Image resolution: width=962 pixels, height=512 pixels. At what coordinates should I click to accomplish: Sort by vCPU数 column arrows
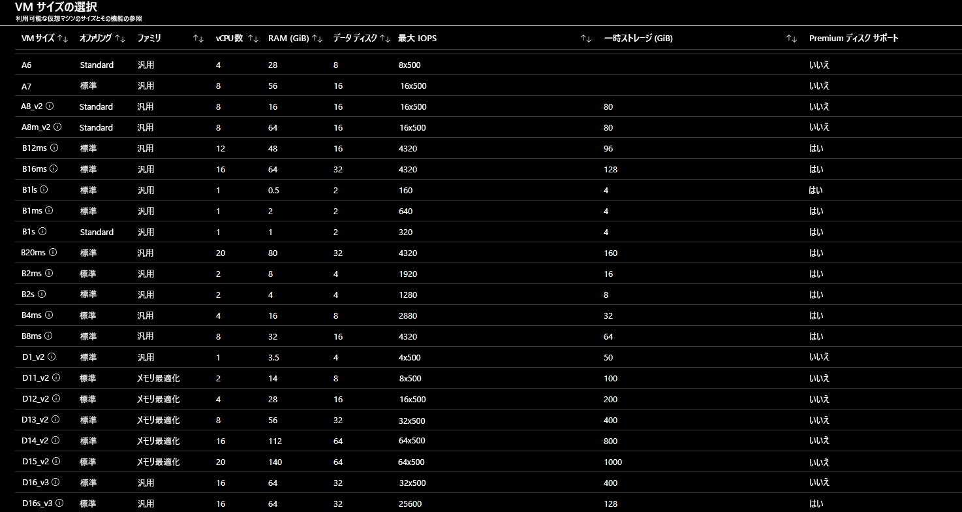coord(253,39)
